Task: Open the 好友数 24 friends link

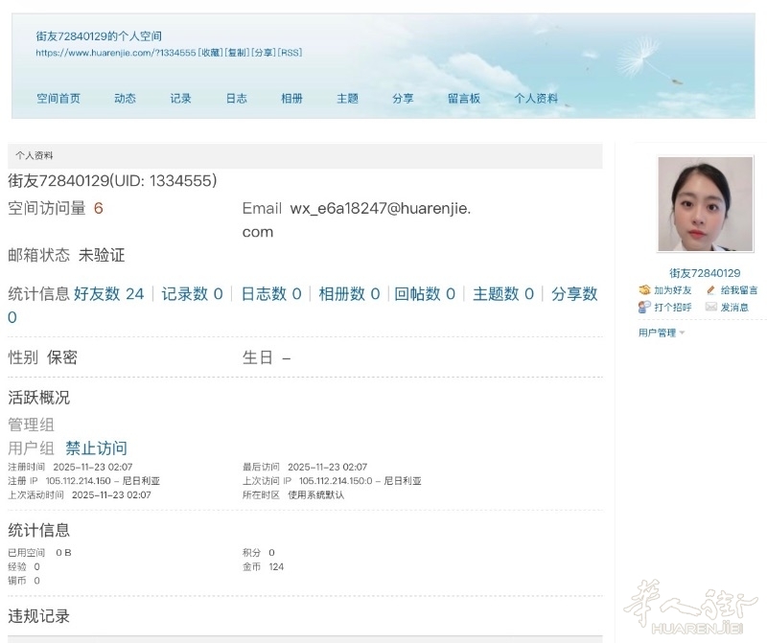Action: pos(108,294)
